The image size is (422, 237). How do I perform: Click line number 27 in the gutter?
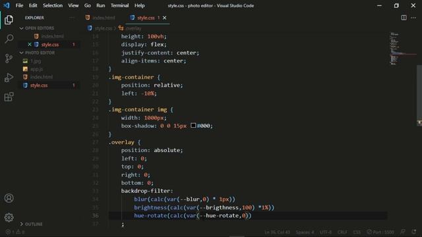95,142
